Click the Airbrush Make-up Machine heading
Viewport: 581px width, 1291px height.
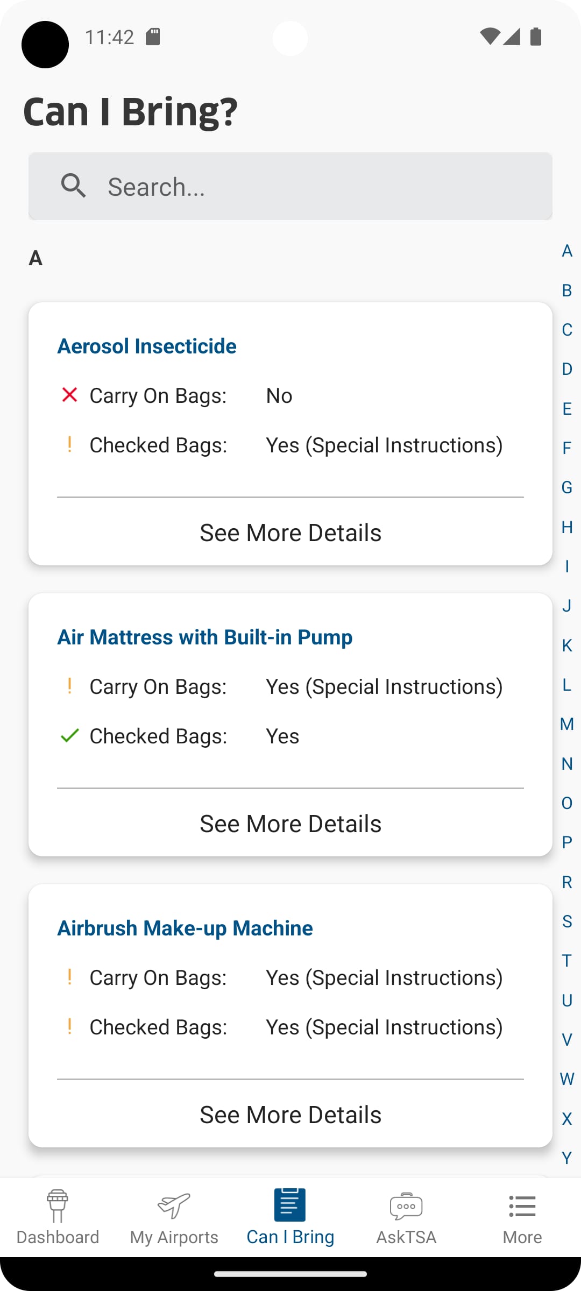pyautogui.click(x=185, y=928)
